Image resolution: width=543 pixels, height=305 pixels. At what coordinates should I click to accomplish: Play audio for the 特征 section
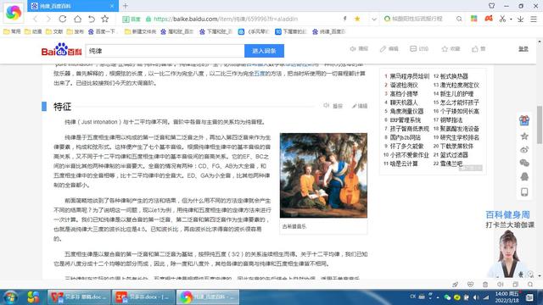[333, 106]
